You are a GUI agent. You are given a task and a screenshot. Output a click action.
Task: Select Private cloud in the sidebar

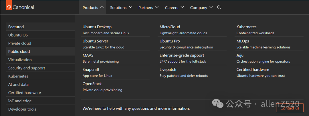[x=40, y=43]
